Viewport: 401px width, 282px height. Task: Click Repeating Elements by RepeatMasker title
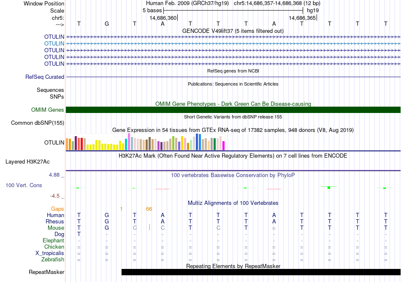point(233,266)
